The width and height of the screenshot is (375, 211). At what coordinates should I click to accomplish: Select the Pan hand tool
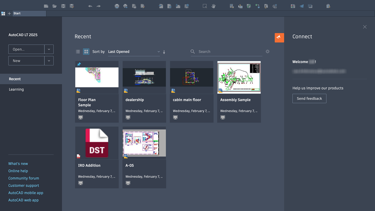(x=214, y=6)
